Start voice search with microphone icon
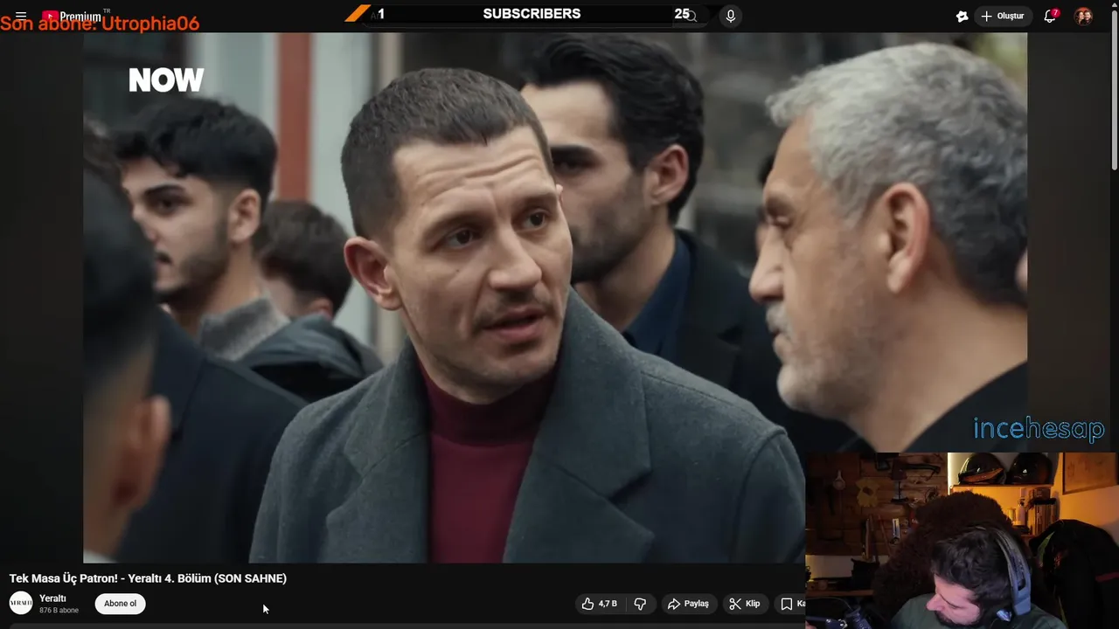Viewport: 1119px width, 629px height. [x=731, y=16]
